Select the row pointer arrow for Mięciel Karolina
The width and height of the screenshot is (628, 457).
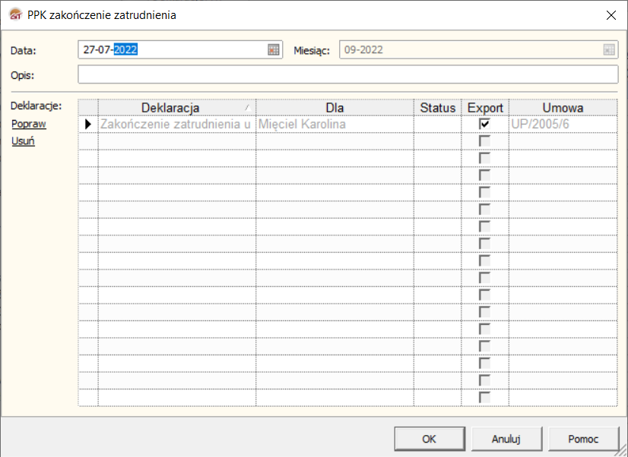[88, 124]
